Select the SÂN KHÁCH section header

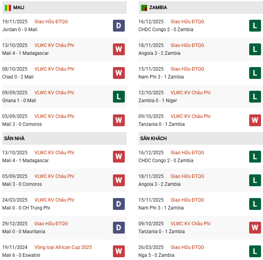(153, 138)
